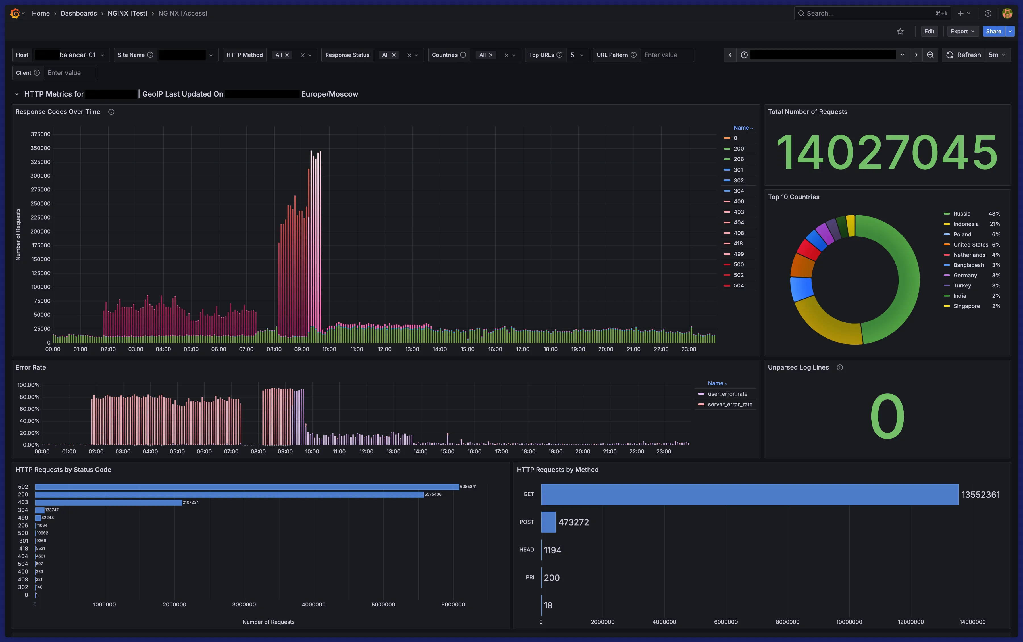Click Home in the breadcrumb navigation
The width and height of the screenshot is (1023, 642).
pyautogui.click(x=41, y=13)
